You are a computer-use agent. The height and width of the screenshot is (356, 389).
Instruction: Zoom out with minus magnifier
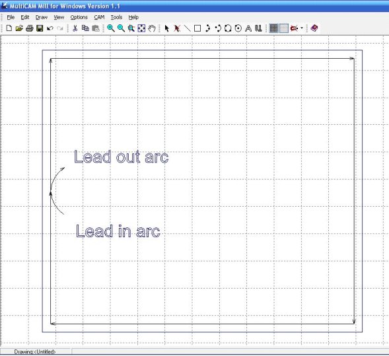click(121, 28)
